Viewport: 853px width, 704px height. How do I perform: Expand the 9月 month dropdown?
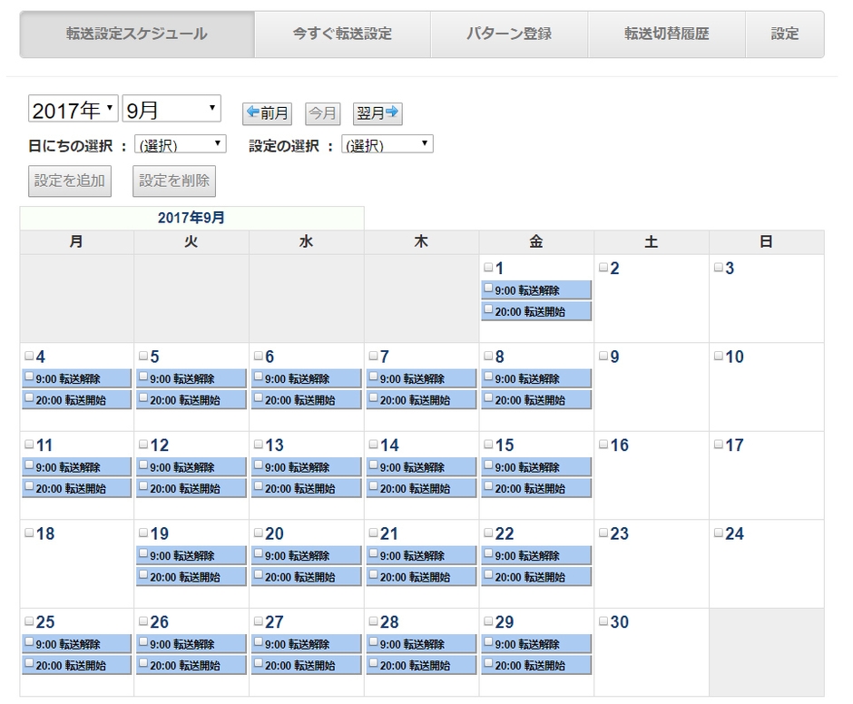pyautogui.click(x=172, y=110)
